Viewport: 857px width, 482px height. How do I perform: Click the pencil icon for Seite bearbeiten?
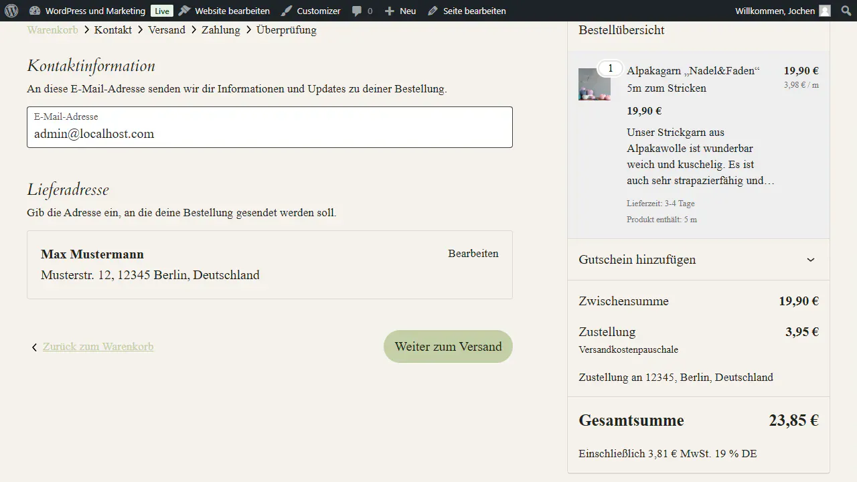433,11
